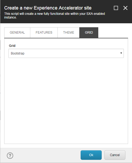The width and height of the screenshot is (132, 163).
Task: Go to the Theme tab
Action: click(x=69, y=33)
